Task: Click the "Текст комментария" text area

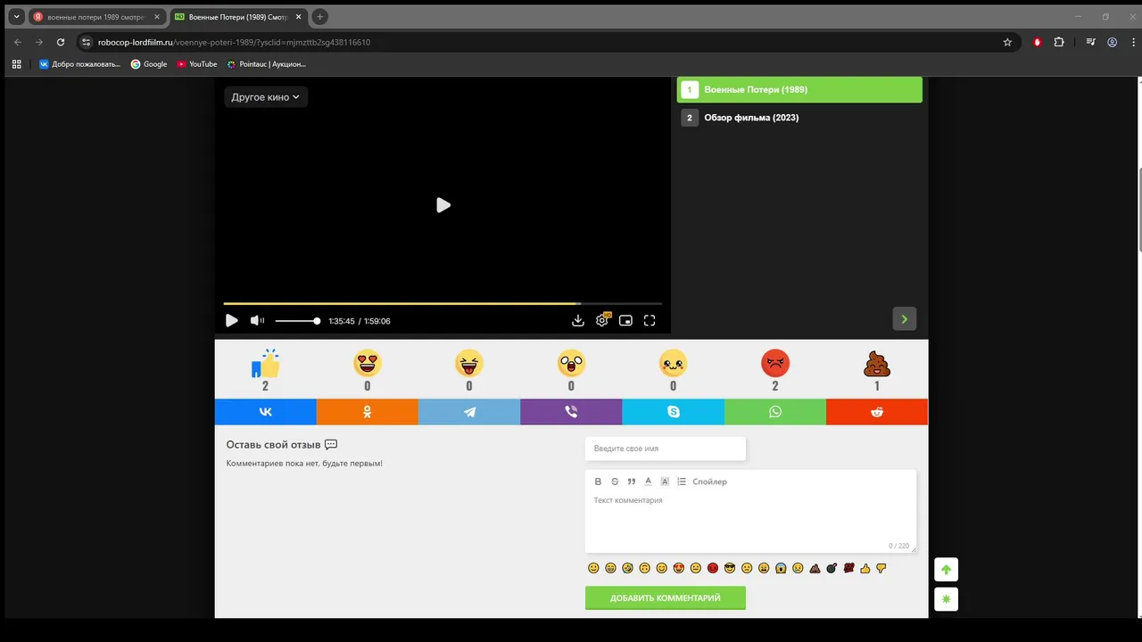Action: coord(750,522)
